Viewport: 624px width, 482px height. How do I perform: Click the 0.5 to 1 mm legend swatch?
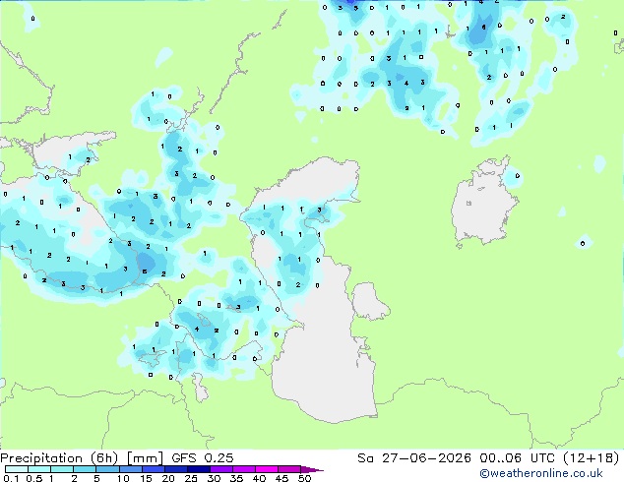click(39, 469)
